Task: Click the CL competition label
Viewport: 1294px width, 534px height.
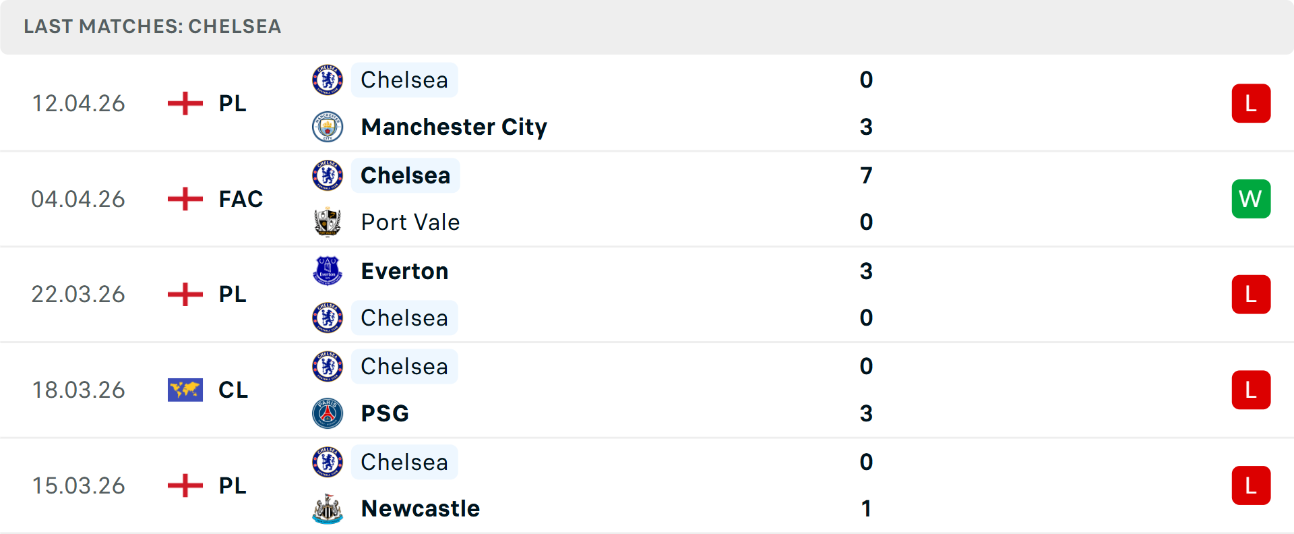Action: click(x=233, y=390)
